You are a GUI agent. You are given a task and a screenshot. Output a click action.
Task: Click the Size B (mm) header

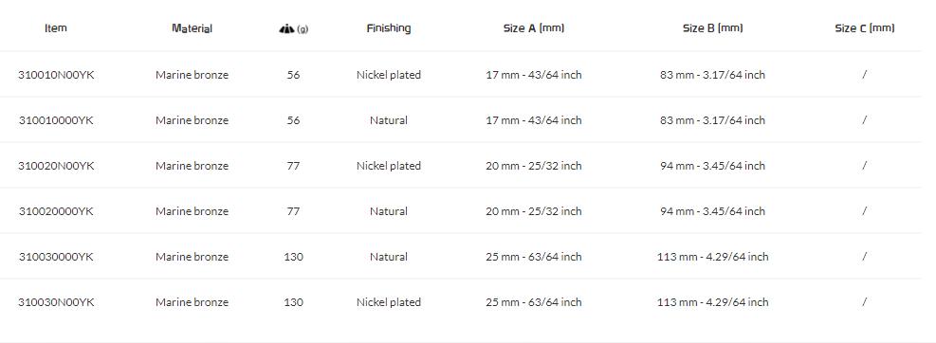(713, 28)
